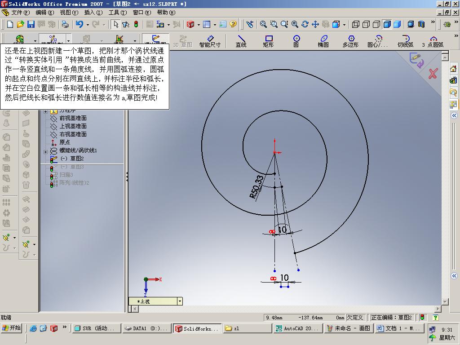Select the 矩形 rectangle sketch tool

coord(269,41)
